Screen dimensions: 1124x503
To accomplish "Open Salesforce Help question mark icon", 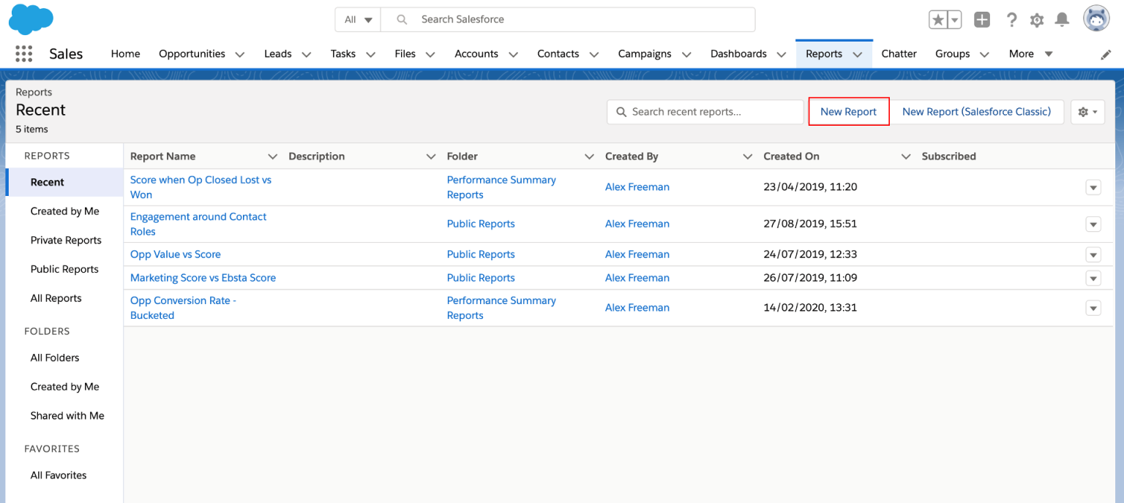I will click(1012, 20).
